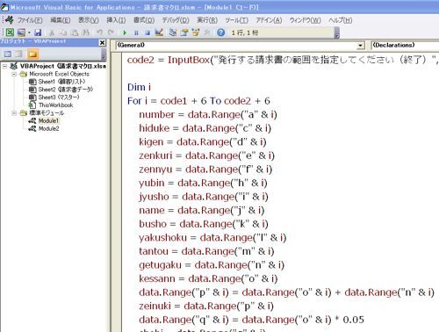This screenshot has height=332, width=439.
Task: Run the macro with the green play icon
Action: 125,32
